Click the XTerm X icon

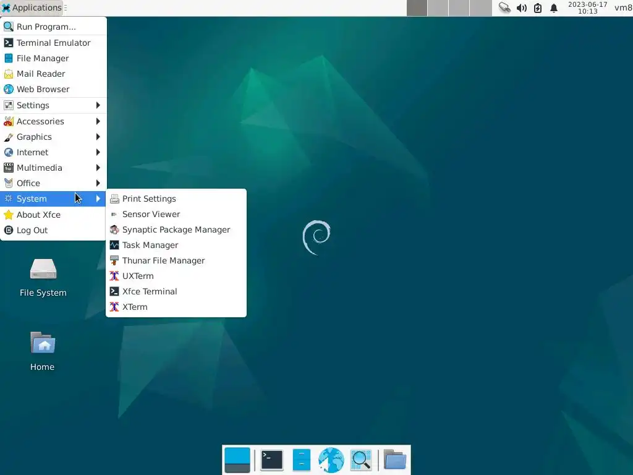coord(114,307)
